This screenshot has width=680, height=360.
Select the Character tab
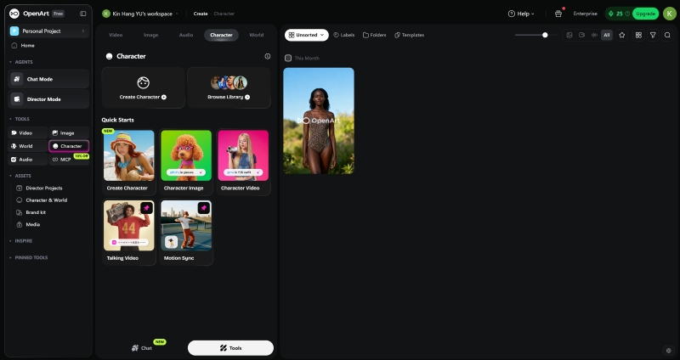[x=221, y=35]
